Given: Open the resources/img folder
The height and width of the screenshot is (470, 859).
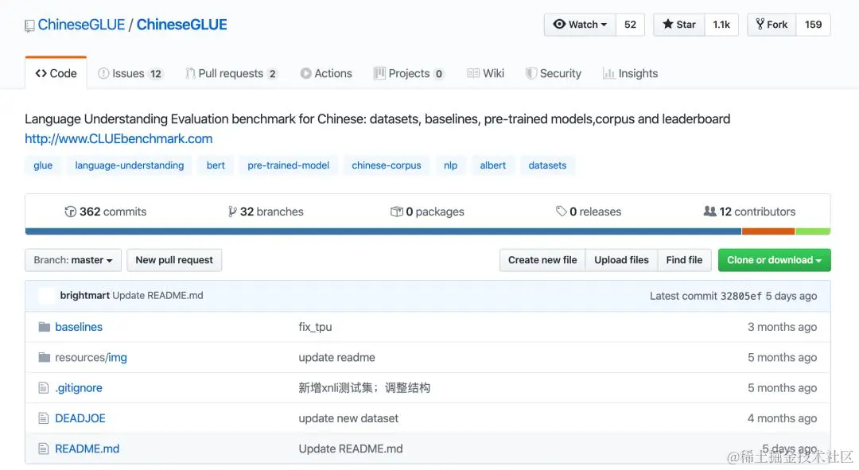Looking at the screenshot, I should pos(91,357).
